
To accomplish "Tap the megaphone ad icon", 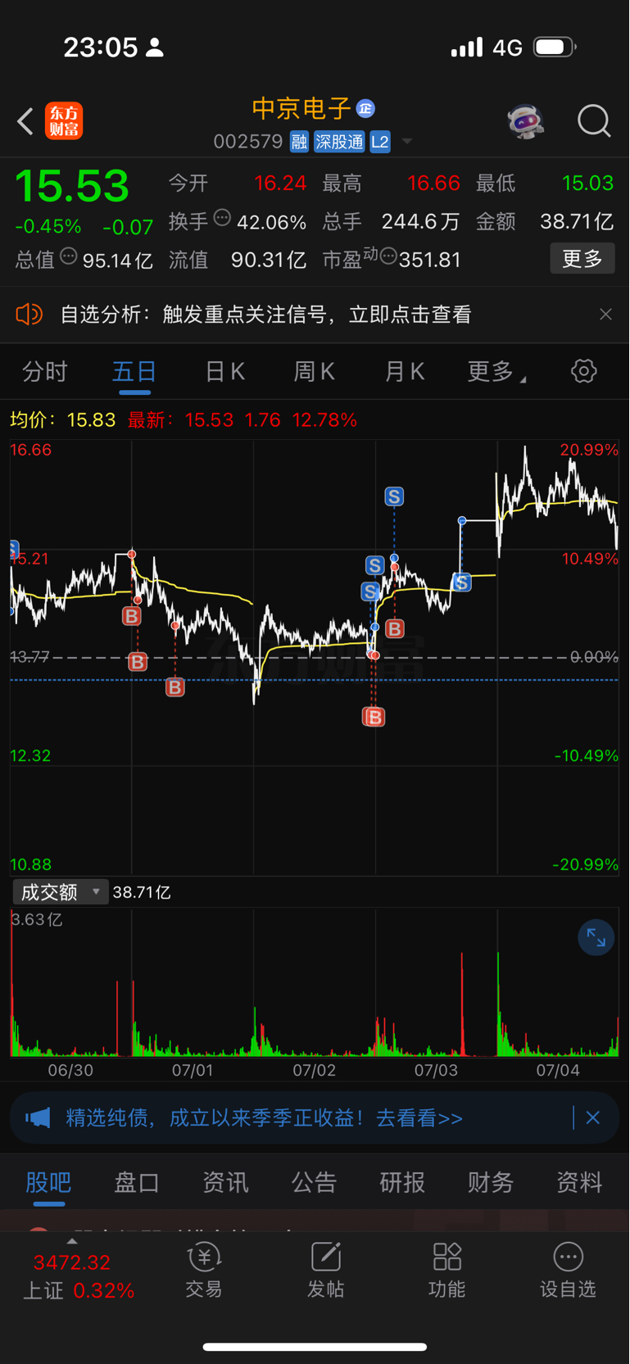I will tap(38, 1118).
